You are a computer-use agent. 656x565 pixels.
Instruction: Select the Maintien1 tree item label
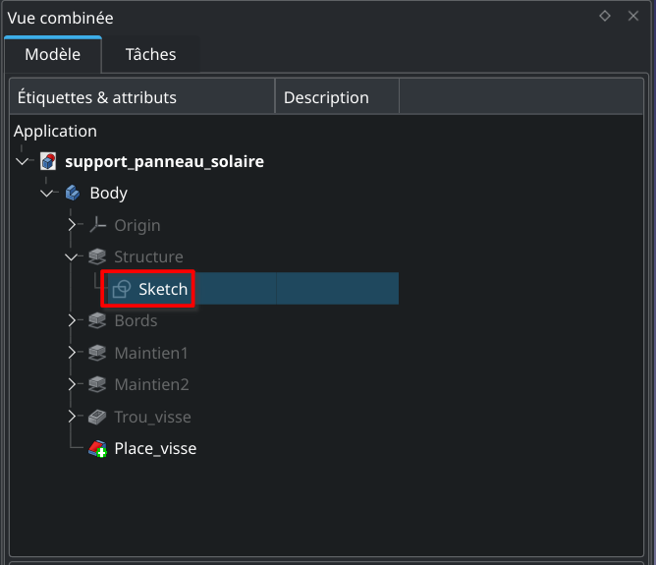[x=151, y=353]
